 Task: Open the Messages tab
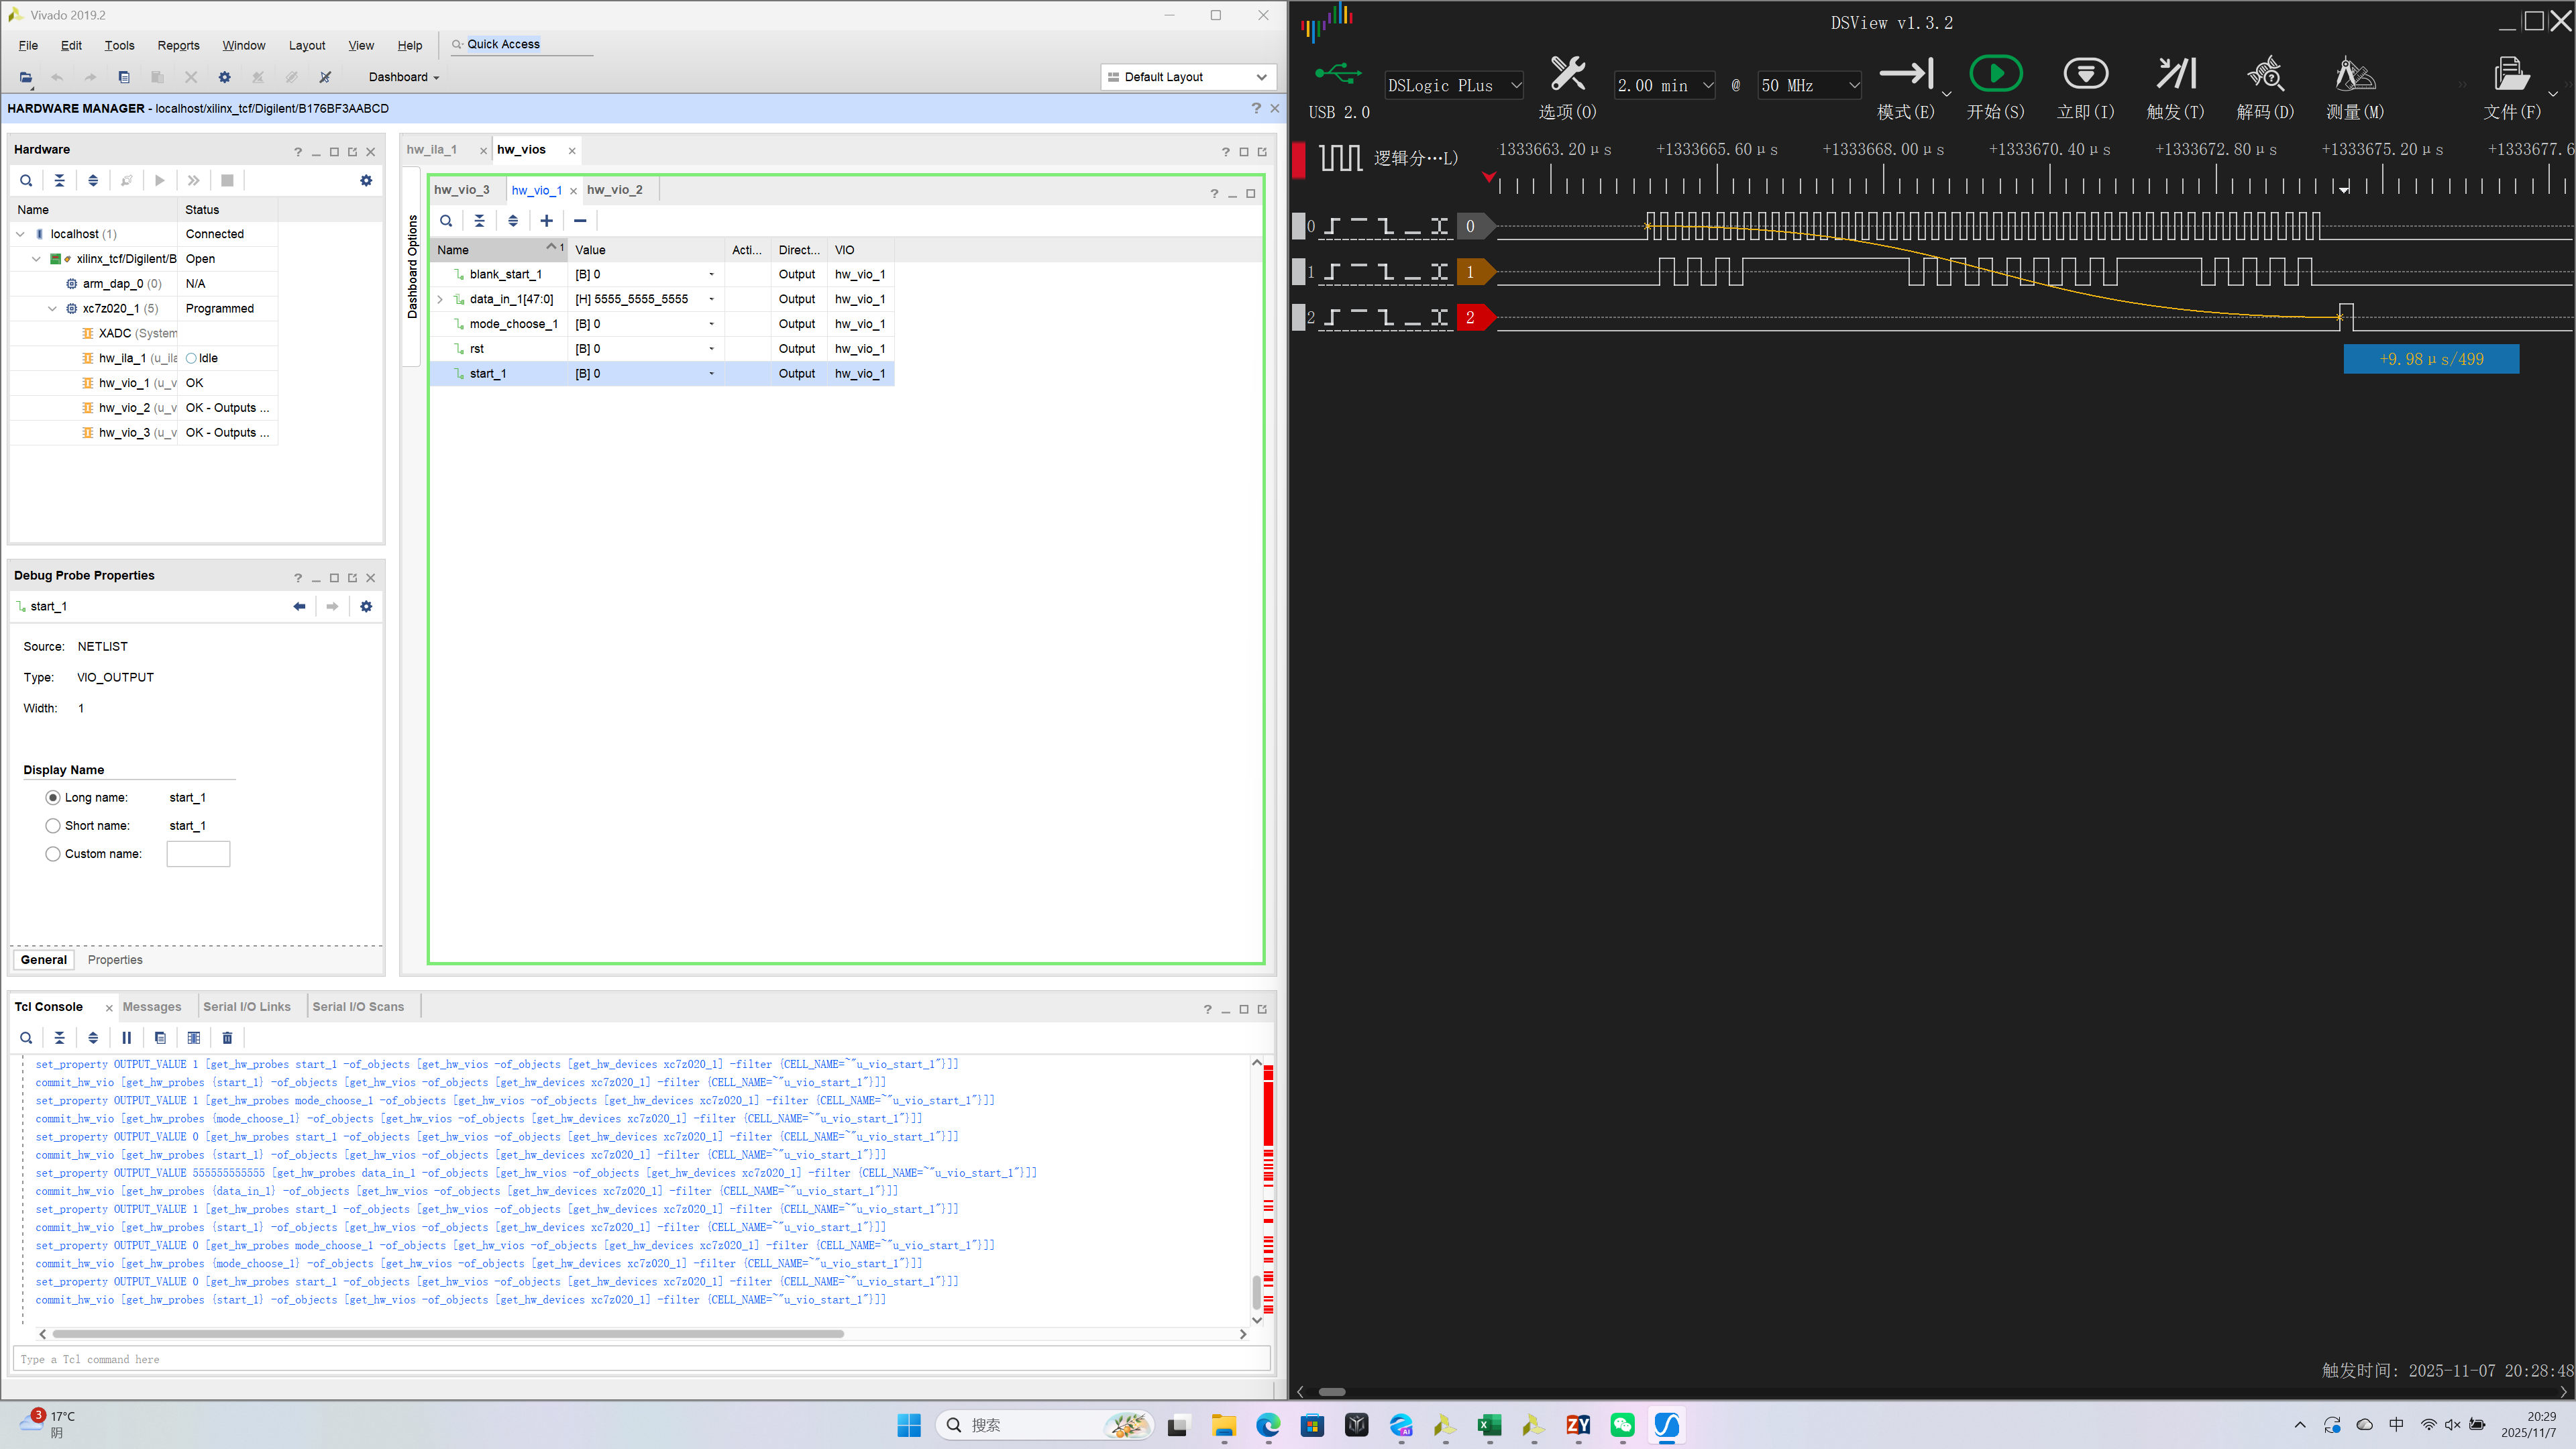[152, 1007]
